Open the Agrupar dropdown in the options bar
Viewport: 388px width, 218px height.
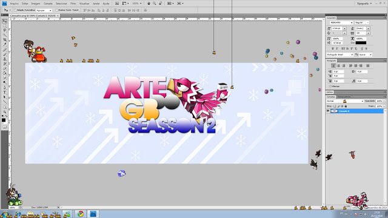[x=44, y=10]
